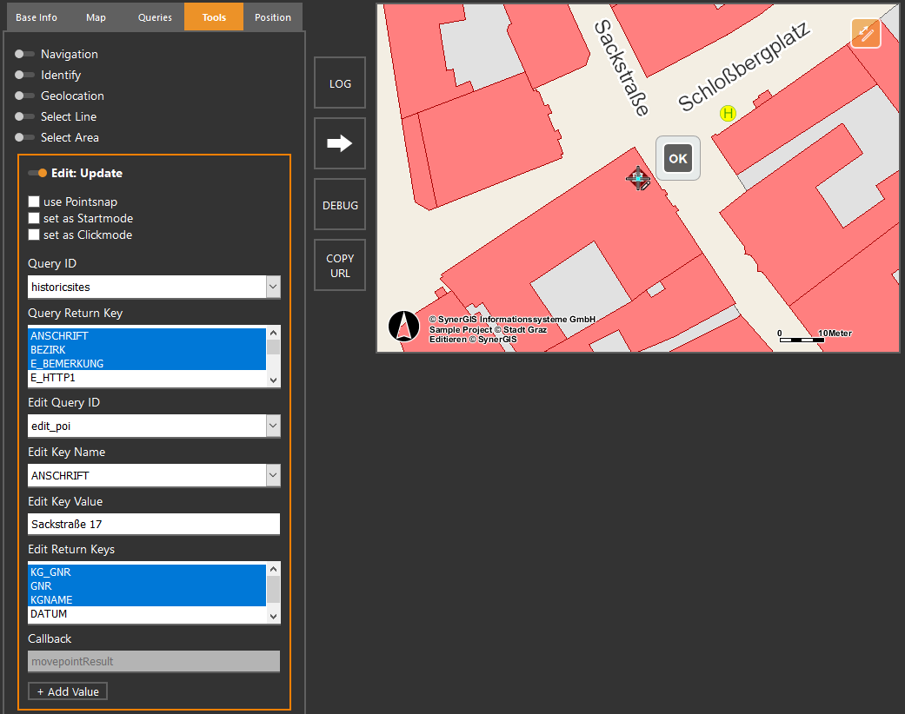The image size is (905, 714).
Task: Click the forward arrow tool icon
Action: (x=339, y=142)
